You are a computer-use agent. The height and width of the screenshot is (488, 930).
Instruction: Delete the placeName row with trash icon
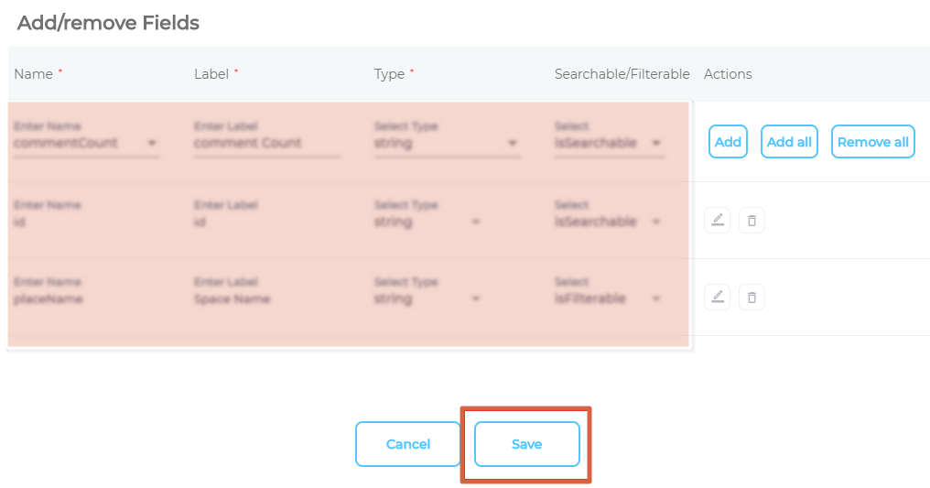[752, 297]
